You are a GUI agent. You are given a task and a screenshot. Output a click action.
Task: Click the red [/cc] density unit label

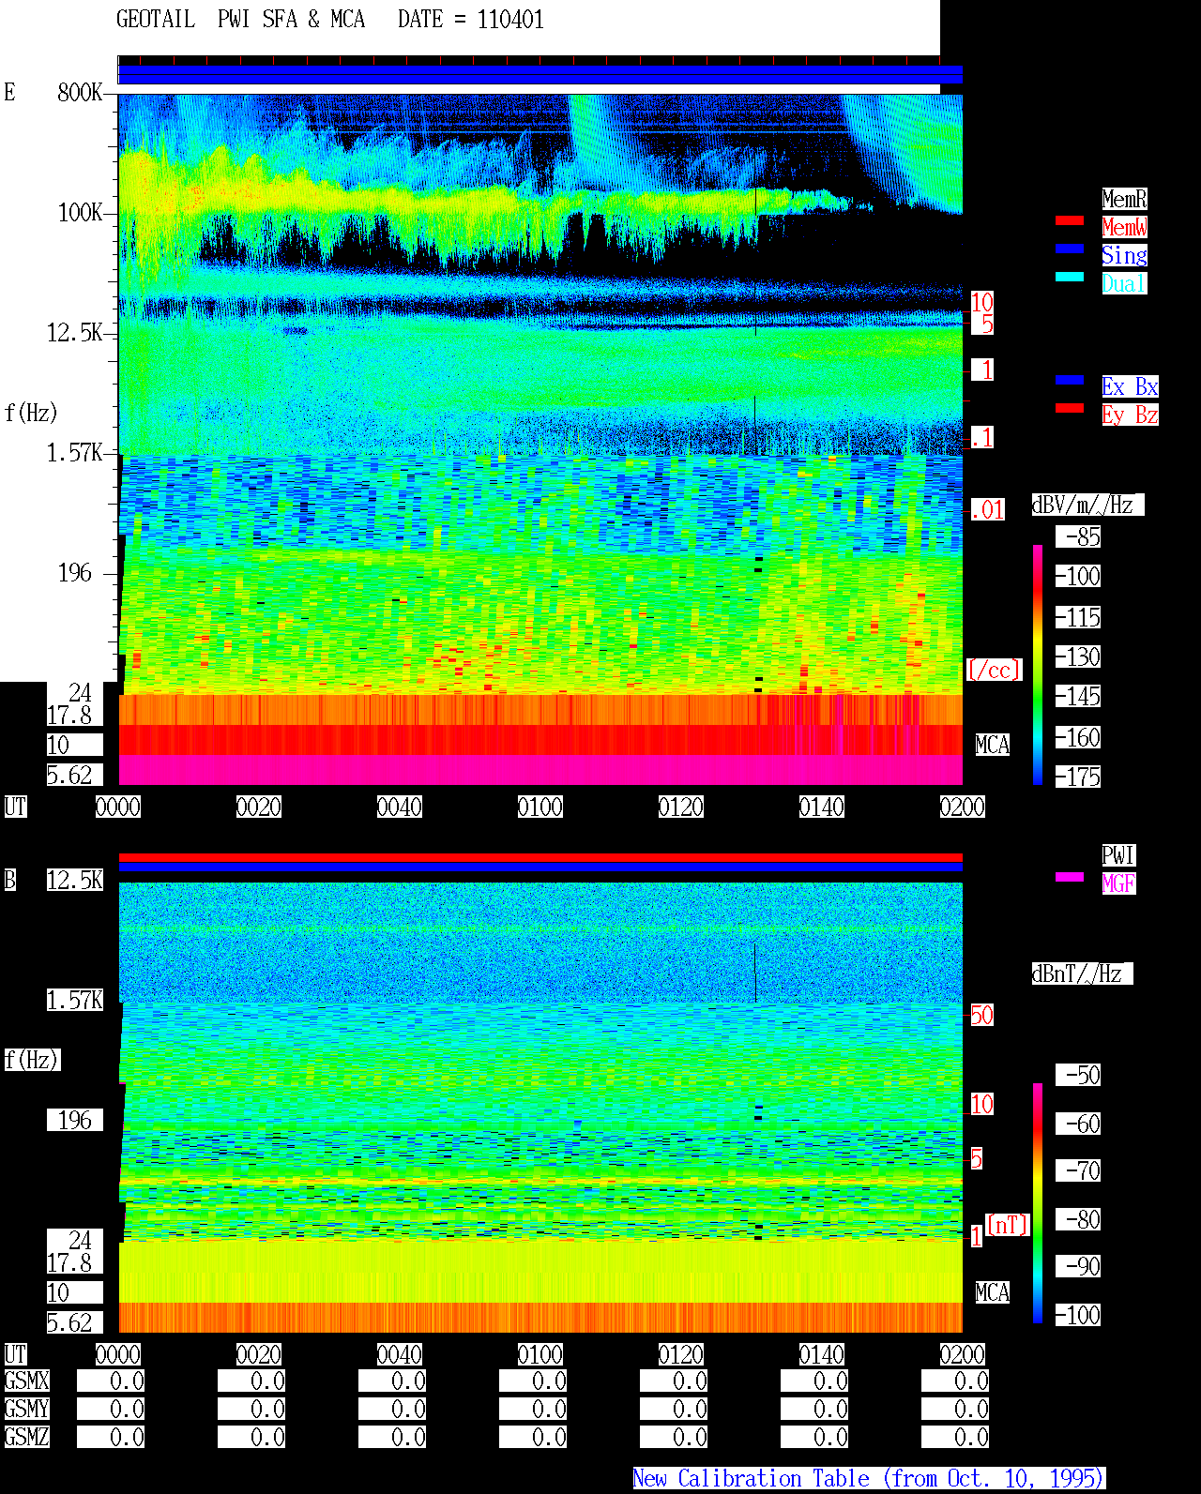point(994,670)
